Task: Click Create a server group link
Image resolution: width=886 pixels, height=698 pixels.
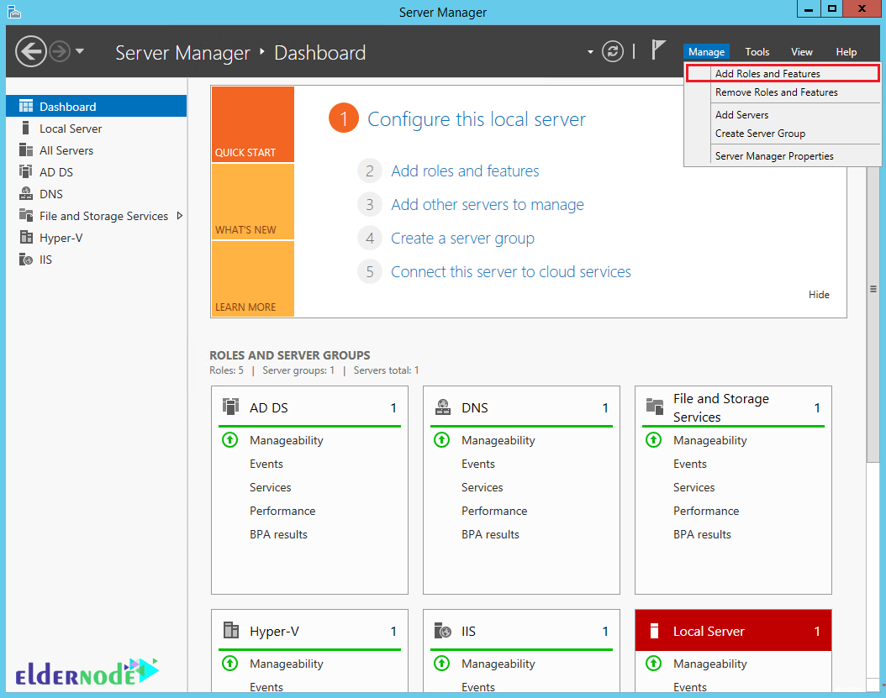Action: pyautogui.click(x=462, y=239)
